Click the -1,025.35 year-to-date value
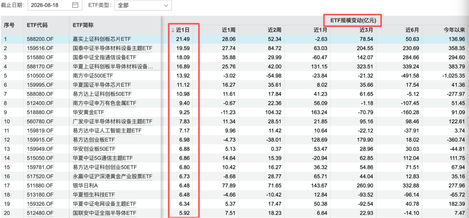 point(453,76)
